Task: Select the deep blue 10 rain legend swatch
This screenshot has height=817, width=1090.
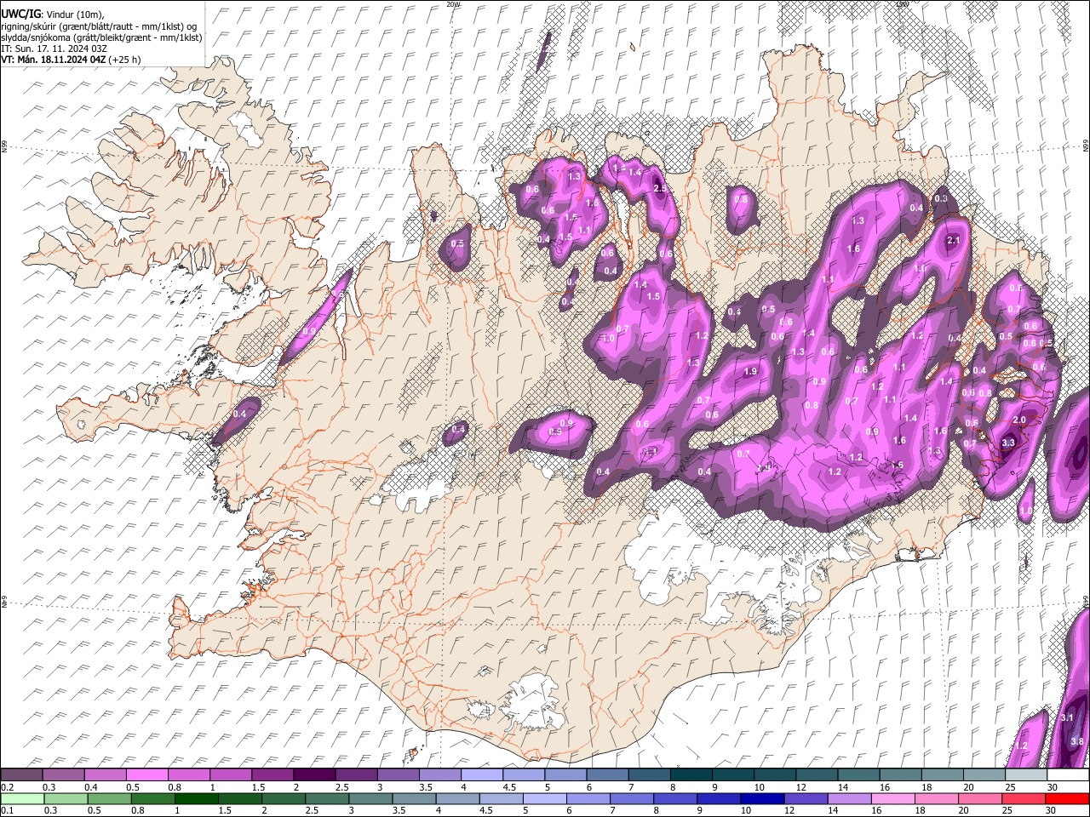Action: 761,798
